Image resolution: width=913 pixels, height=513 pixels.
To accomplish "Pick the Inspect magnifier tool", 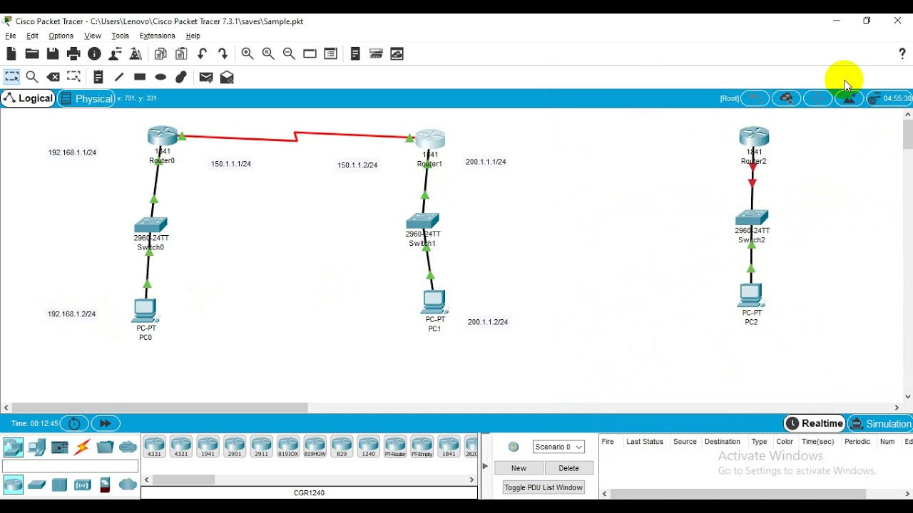I will 32,77.
